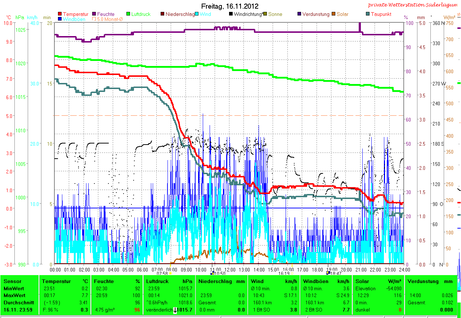
Task: Click the olive Sonne legend square
Action: pyautogui.click(x=265, y=14)
